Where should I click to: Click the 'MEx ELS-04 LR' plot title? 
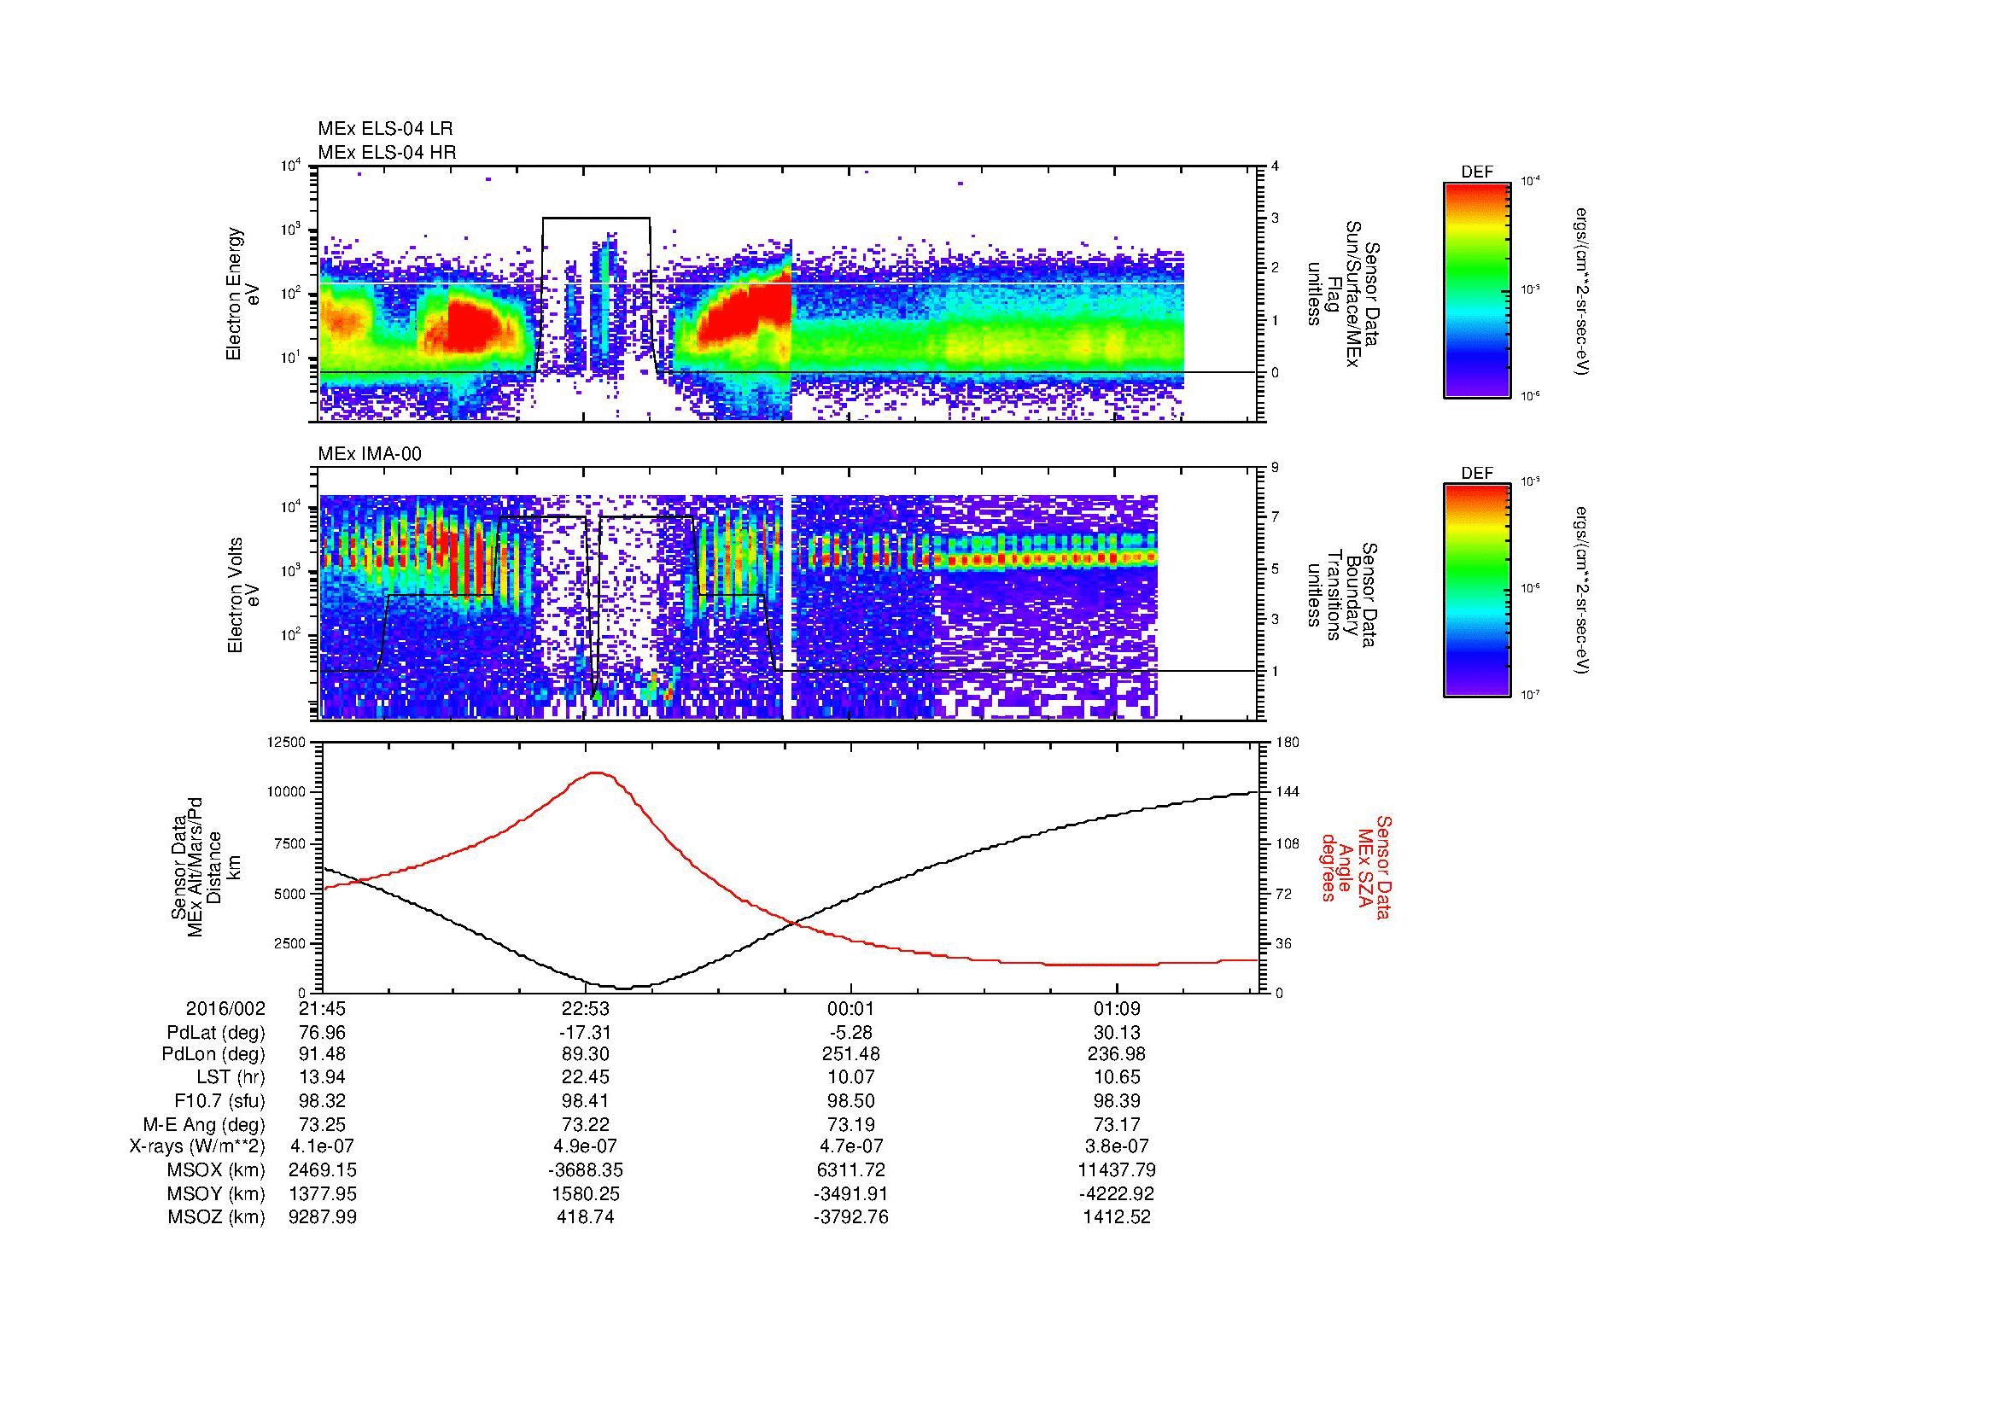[x=385, y=129]
